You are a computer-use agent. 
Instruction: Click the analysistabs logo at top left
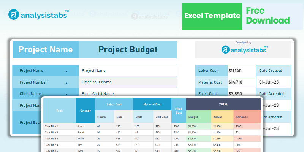[39, 14]
